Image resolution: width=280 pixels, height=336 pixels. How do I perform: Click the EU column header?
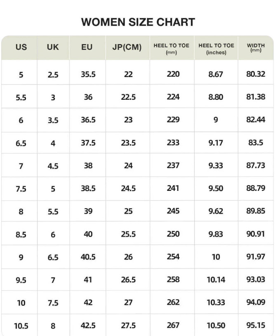click(x=87, y=47)
